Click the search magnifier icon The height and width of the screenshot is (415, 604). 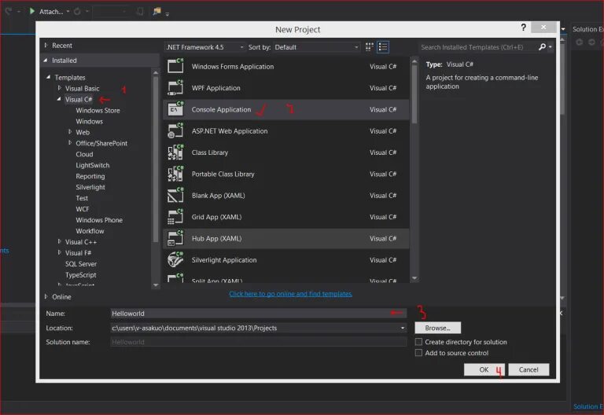pos(542,47)
